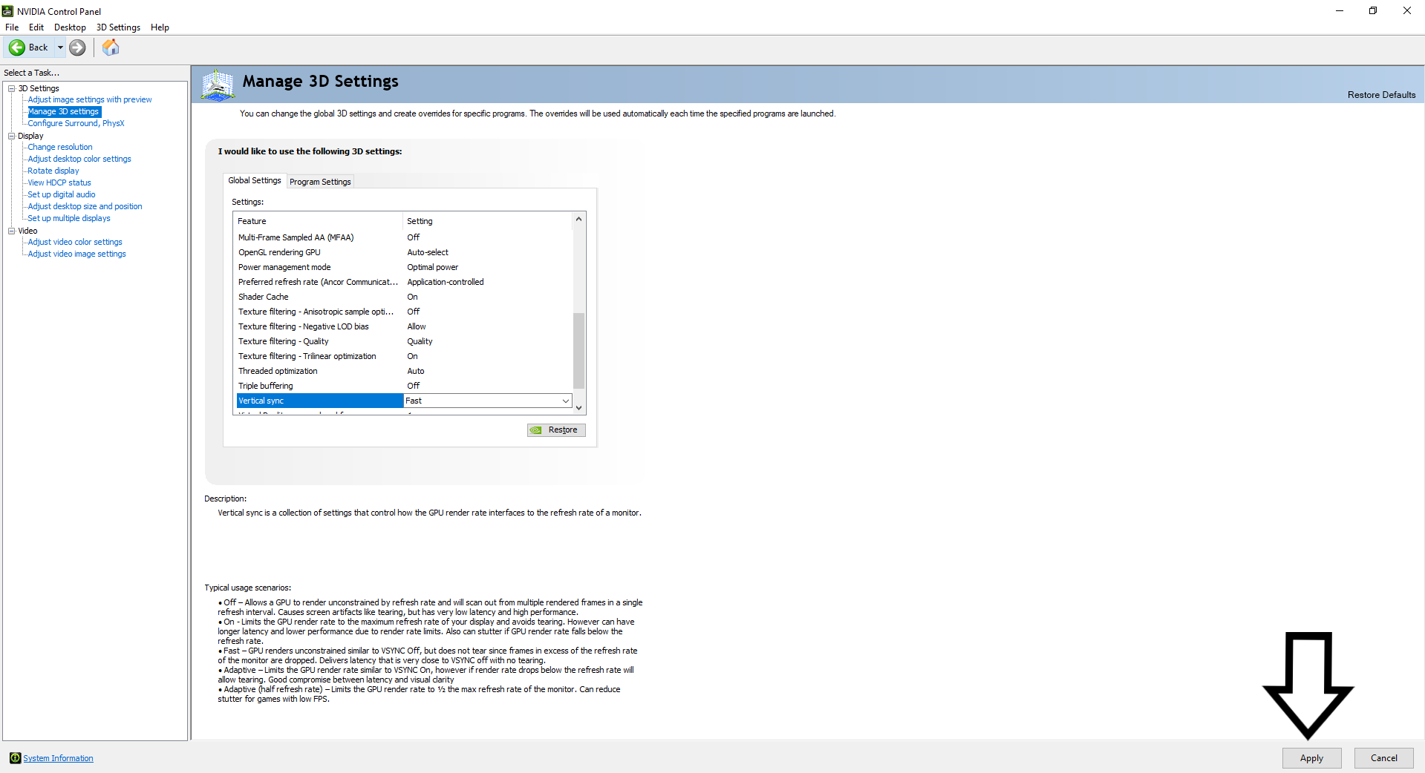Click the NVIDIA icon on Restore button
This screenshot has width=1425, height=773.
coord(536,430)
